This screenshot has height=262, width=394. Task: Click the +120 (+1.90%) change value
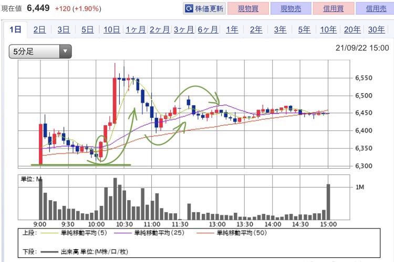click(x=78, y=9)
